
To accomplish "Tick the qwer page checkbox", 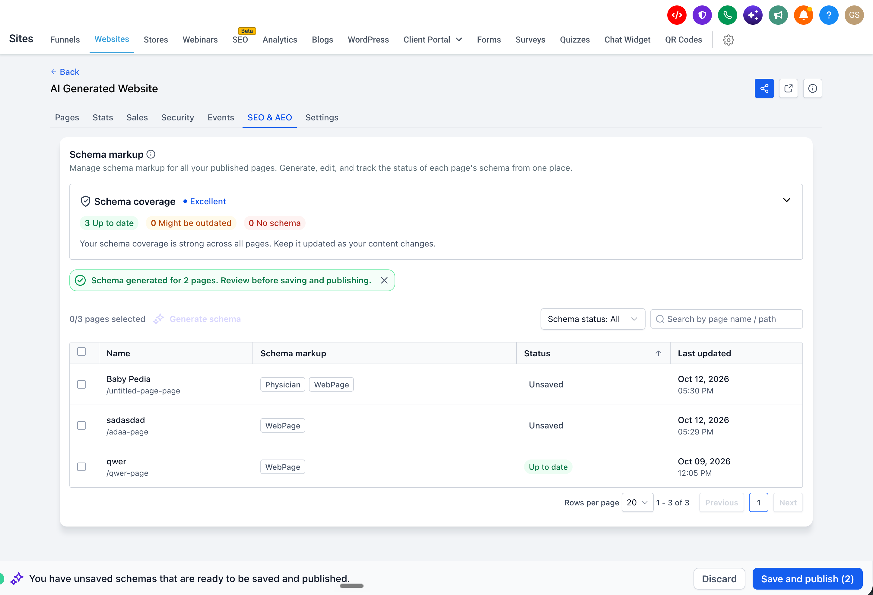I will (x=81, y=466).
